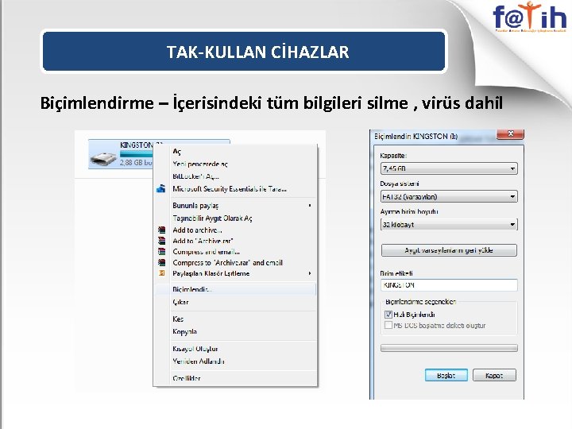Click the Birim etiketi KINGSTON text field
Image resolution: width=572 pixels, height=429 pixels.
(449, 285)
